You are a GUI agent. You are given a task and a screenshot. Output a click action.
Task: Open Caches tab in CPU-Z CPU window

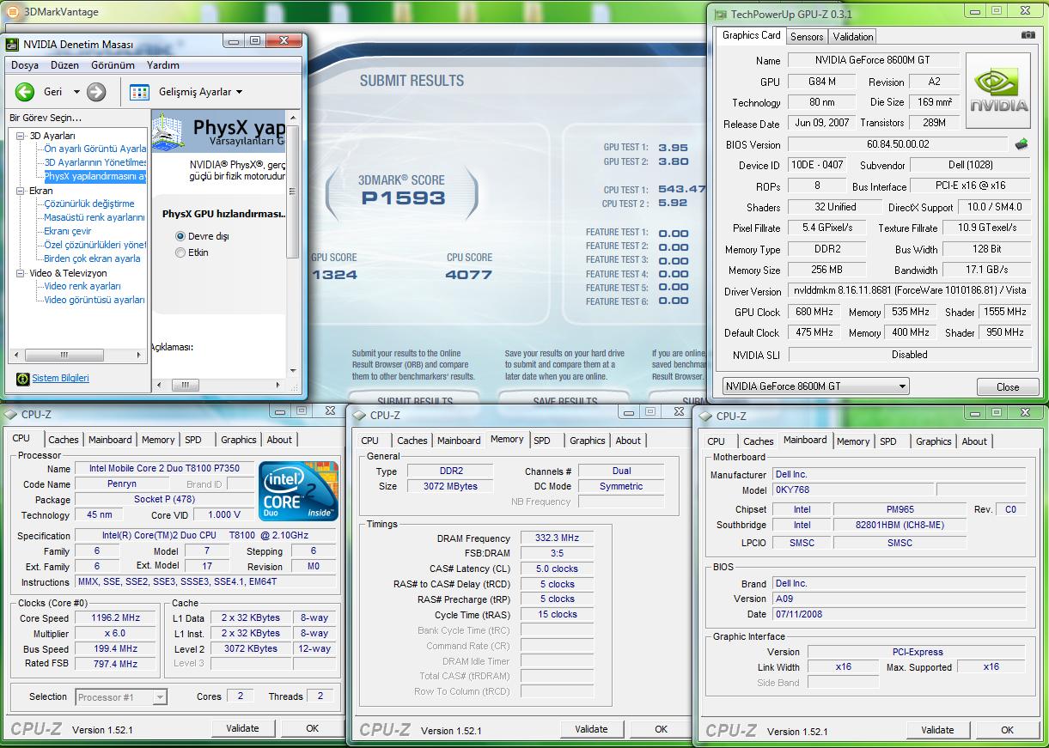point(64,440)
